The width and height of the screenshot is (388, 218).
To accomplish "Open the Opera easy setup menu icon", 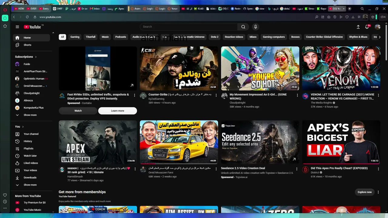I will click(x=359, y=17).
